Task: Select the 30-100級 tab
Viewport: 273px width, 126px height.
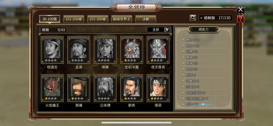Action: click(x=50, y=19)
